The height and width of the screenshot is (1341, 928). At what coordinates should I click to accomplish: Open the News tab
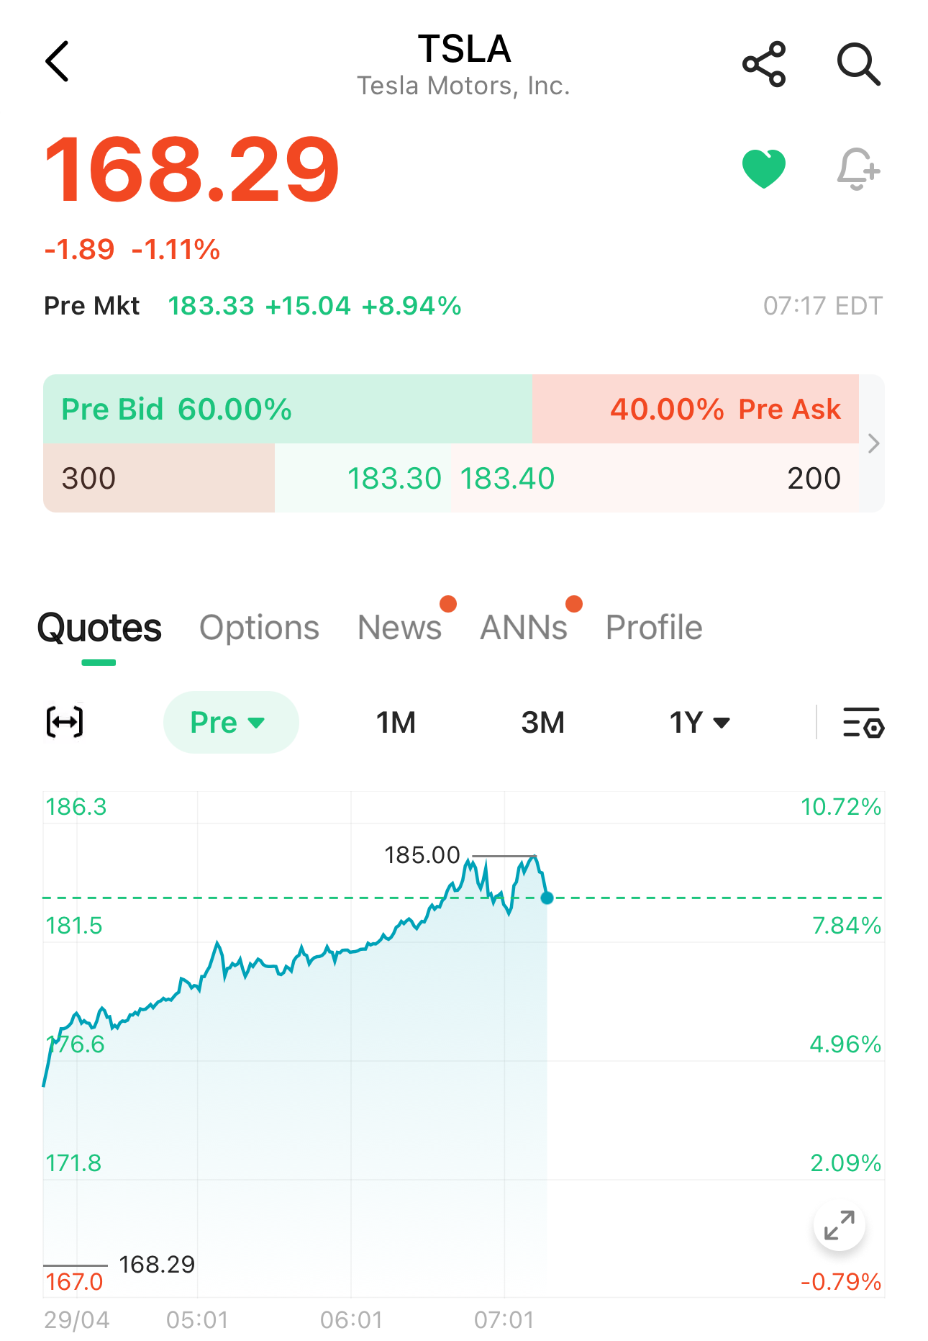400,628
